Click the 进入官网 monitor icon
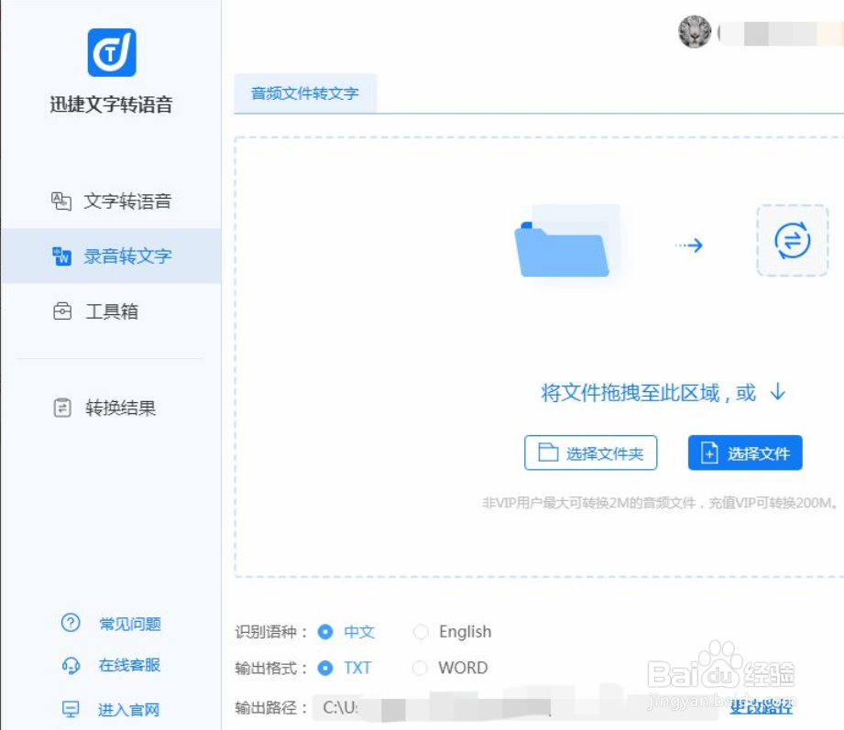The width and height of the screenshot is (844, 730). (x=71, y=707)
